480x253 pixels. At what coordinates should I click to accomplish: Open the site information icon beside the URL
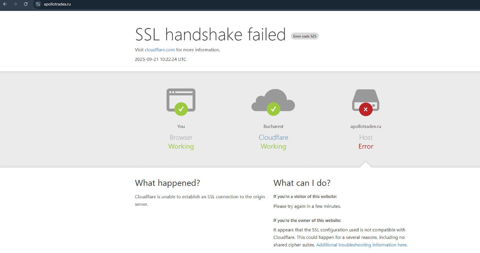pos(38,4)
